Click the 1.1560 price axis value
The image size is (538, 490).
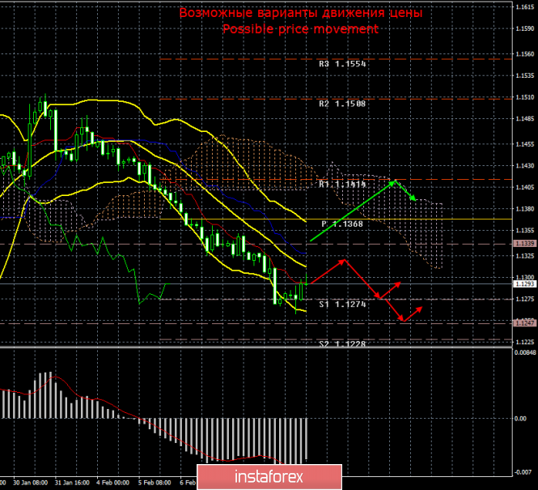[525, 54]
